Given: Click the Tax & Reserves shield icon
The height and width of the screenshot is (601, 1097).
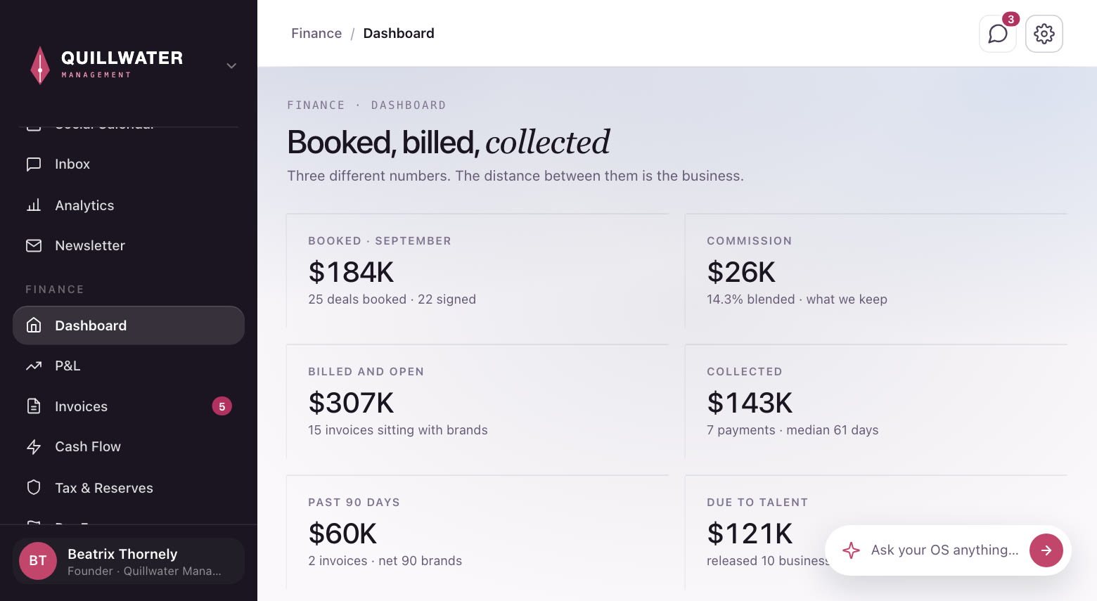Looking at the screenshot, I should pyautogui.click(x=34, y=487).
